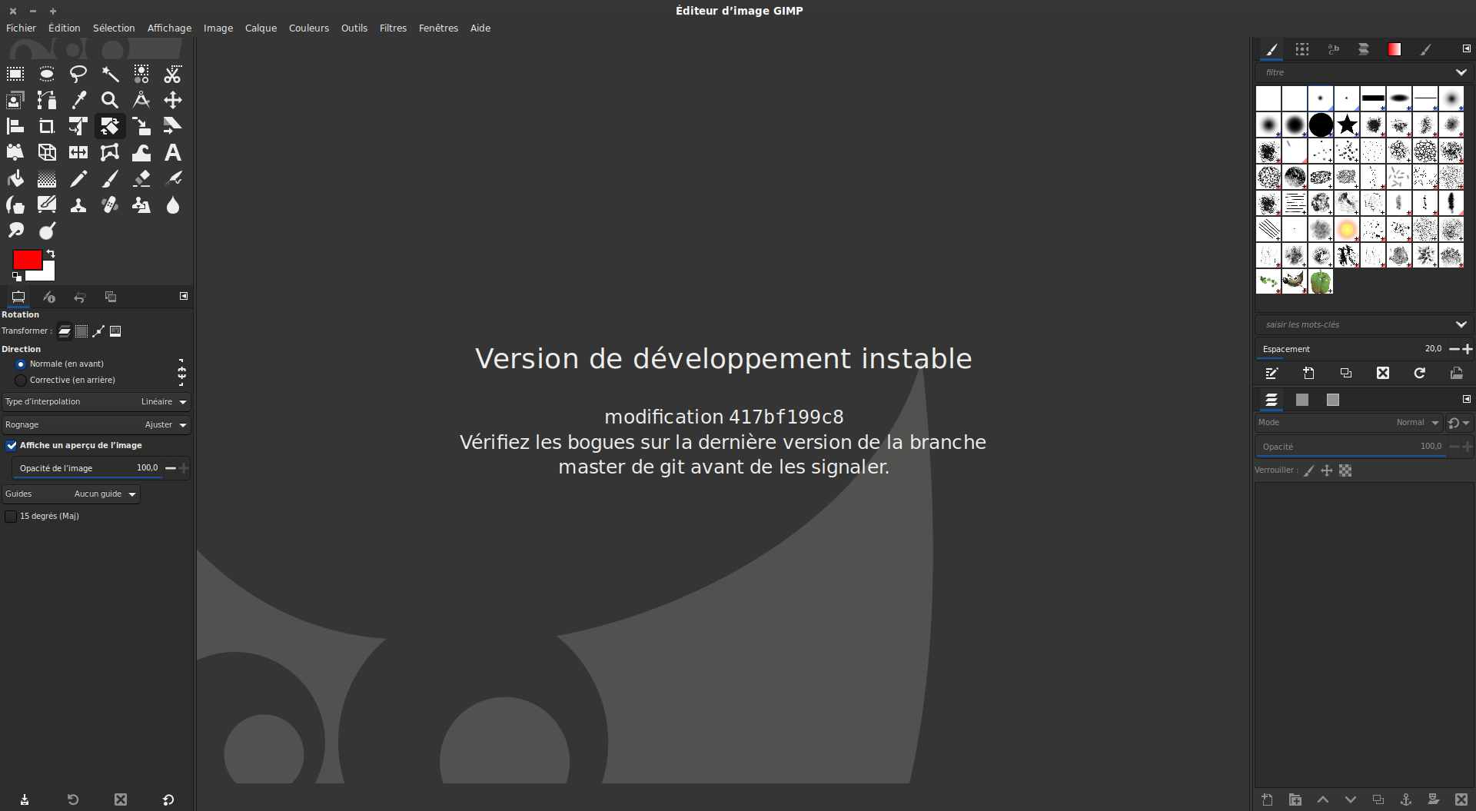Select the Pencil tool

click(x=78, y=179)
